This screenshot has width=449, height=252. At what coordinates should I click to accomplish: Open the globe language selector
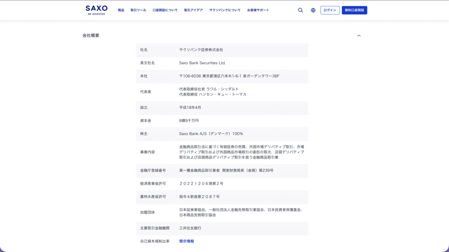[313, 10]
